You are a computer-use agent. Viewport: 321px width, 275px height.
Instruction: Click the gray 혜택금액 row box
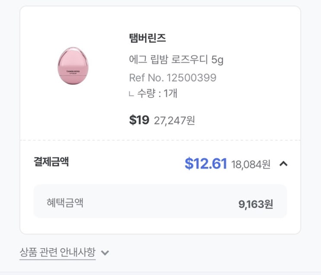[x=160, y=202]
